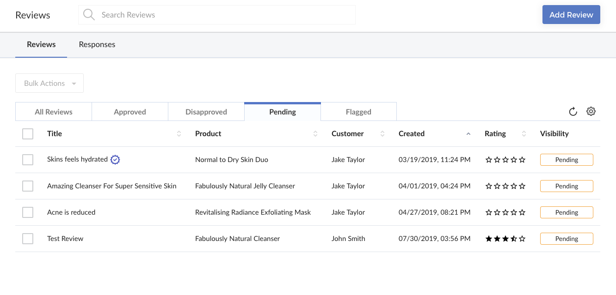
Task: Check the Test Review row
Action: tap(28, 239)
